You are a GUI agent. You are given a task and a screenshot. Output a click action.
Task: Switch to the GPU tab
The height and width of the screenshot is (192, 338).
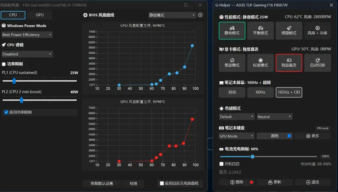click(x=40, y=15)
